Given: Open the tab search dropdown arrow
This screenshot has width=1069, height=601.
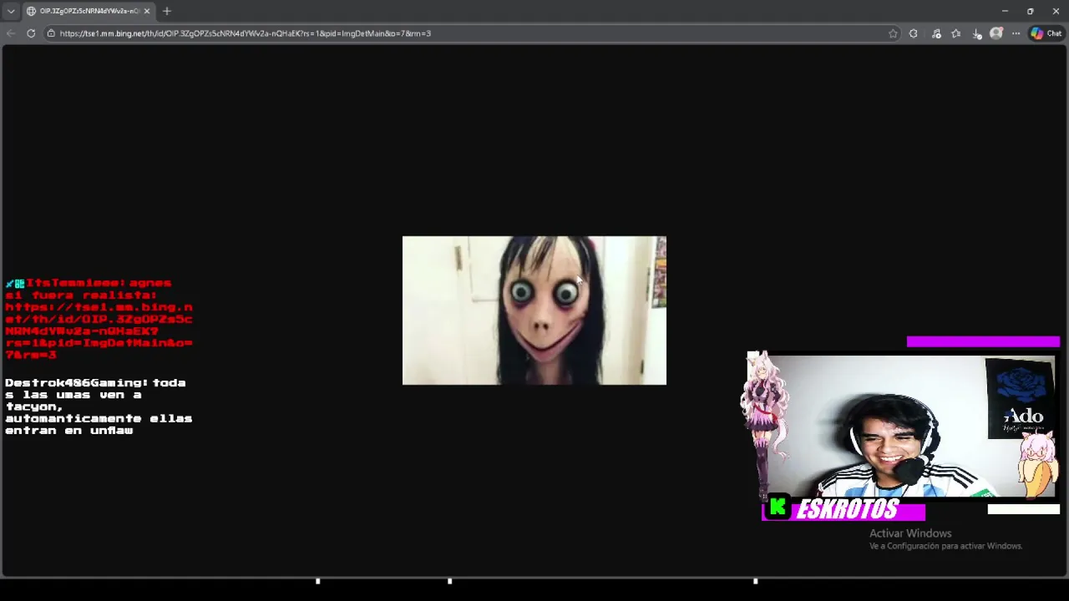Looking at the screenshot, I should pos(11,11).
